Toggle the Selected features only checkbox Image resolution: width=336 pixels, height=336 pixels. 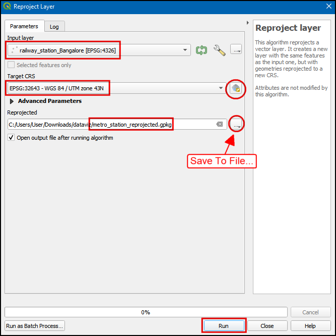click(11, 65)
